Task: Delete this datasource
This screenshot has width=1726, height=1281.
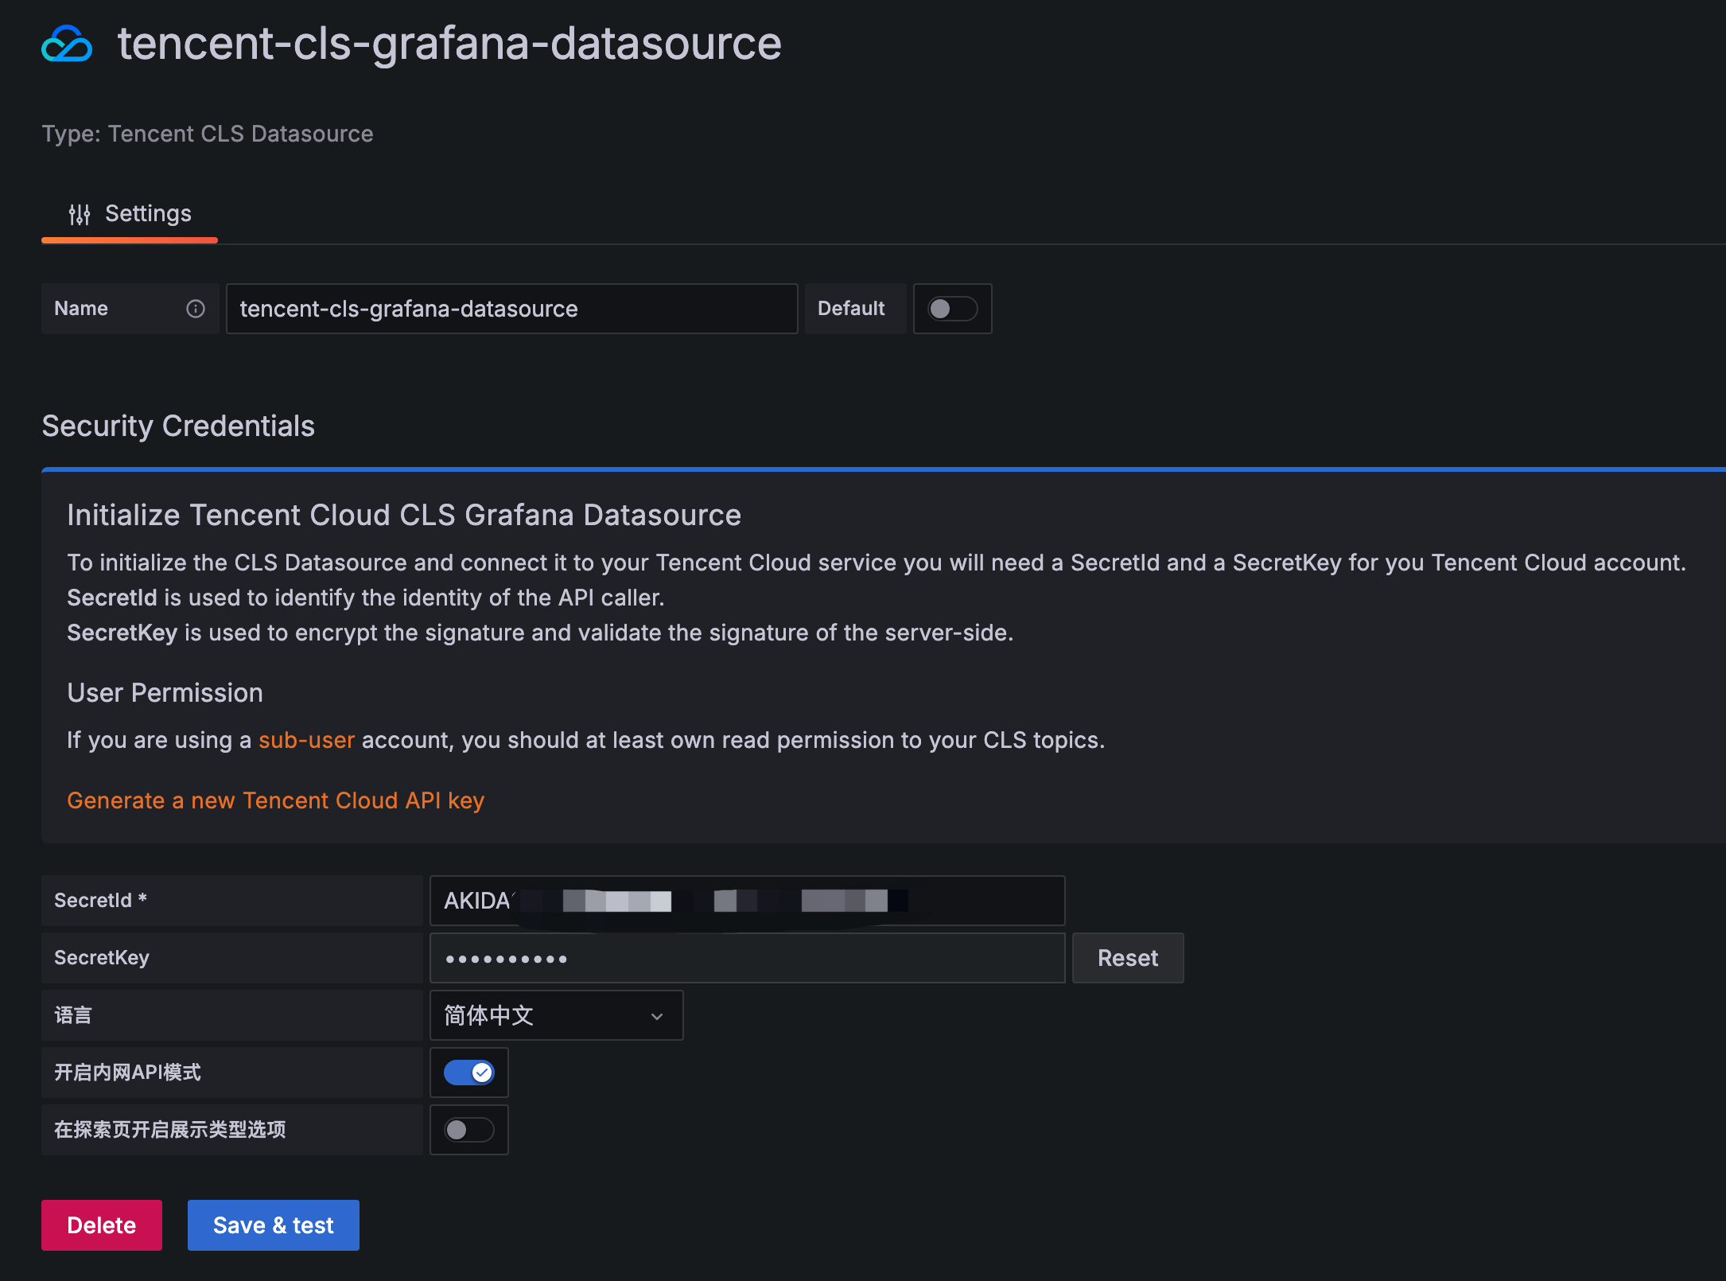Action: click(x=102, y=1225)
